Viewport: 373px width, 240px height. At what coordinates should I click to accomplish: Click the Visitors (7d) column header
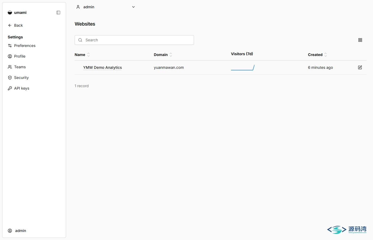(x=242, y=54)
